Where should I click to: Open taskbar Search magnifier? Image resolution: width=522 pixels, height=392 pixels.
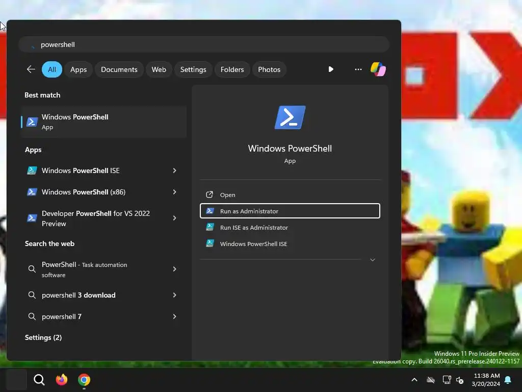coord(39,380)
